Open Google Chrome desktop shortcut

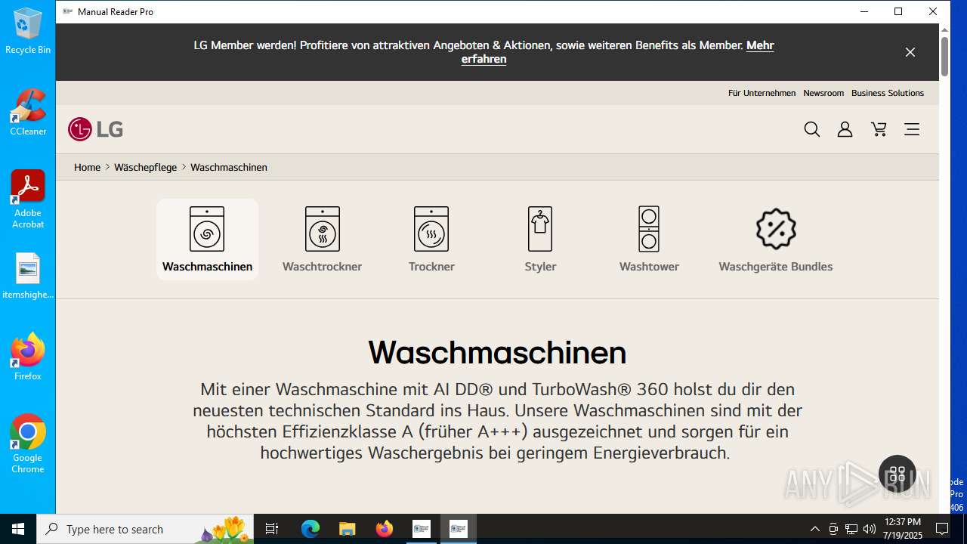pos(28,444)
